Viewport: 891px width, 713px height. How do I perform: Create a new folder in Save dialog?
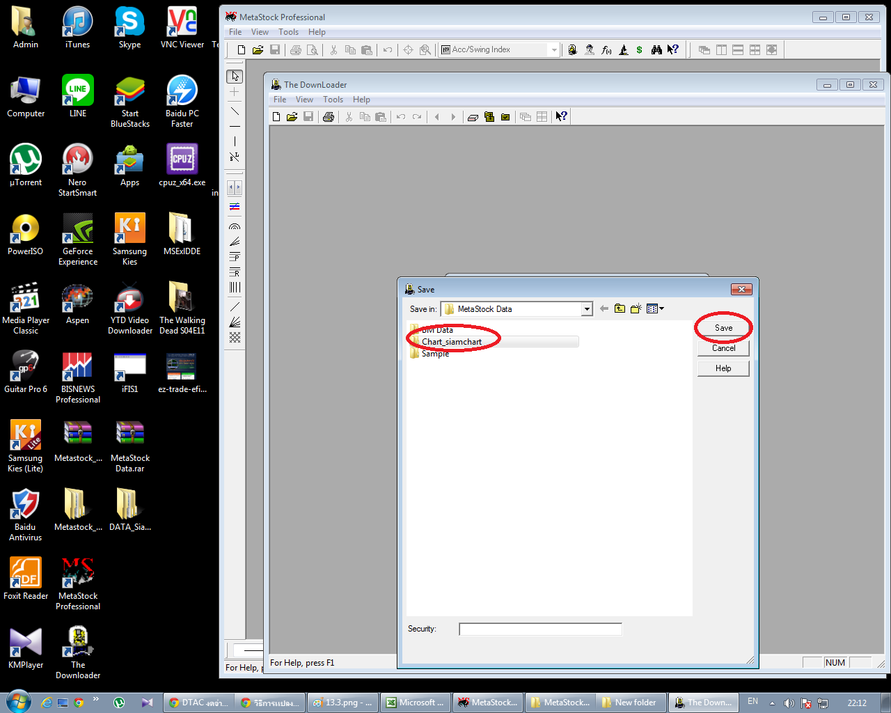(x=636, y=309)
